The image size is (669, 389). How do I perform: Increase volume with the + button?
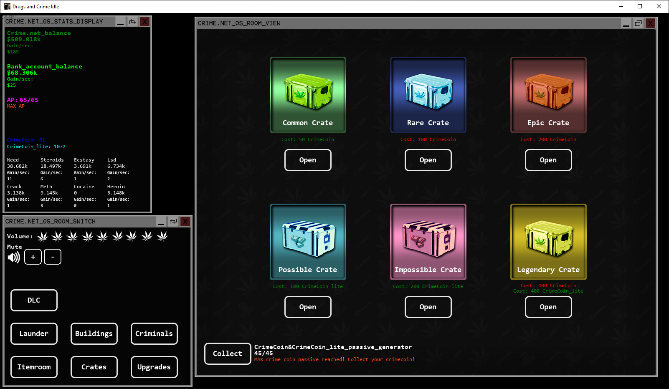pyautogui.click(x=33, y=257)
